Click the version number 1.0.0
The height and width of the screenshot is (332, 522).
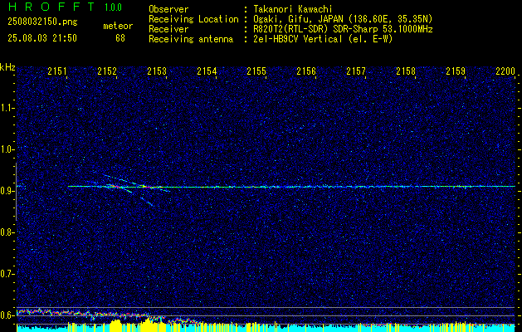(113, 7)
